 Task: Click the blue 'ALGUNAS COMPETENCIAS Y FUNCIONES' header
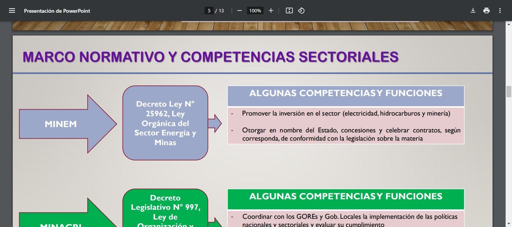click(x=346, y=96)
